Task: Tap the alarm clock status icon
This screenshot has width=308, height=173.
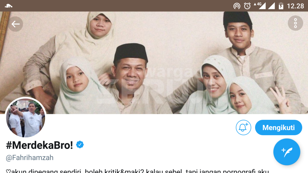Action: 247,6
